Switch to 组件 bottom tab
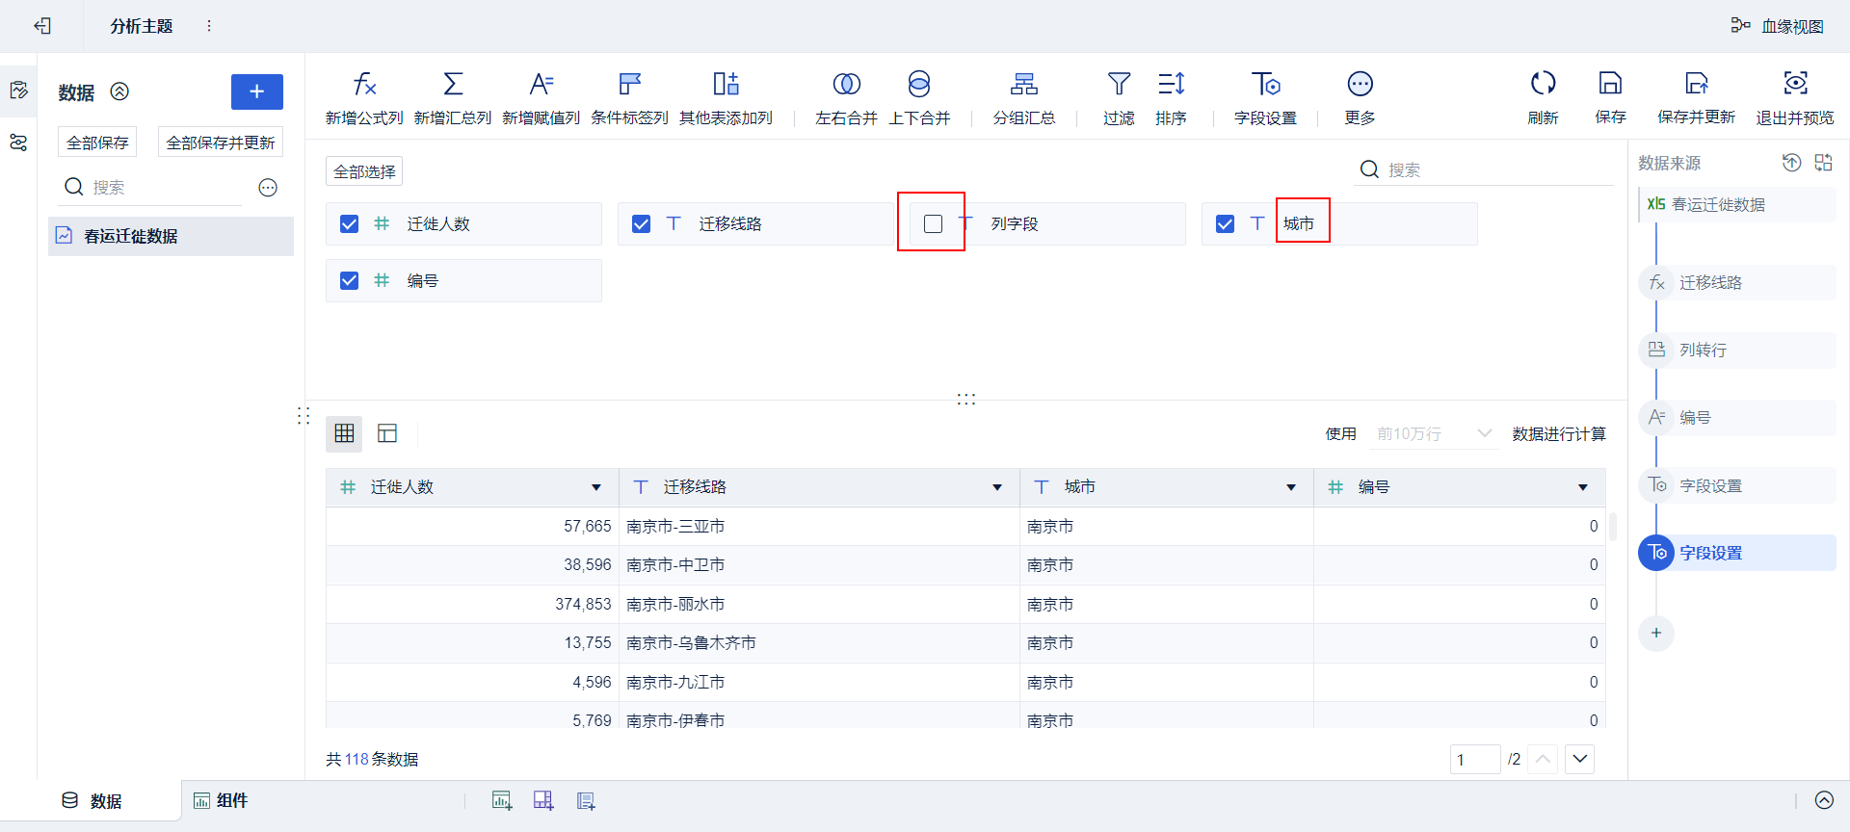The height and width of the screenshot is (832, 1850). coord(221,801)
